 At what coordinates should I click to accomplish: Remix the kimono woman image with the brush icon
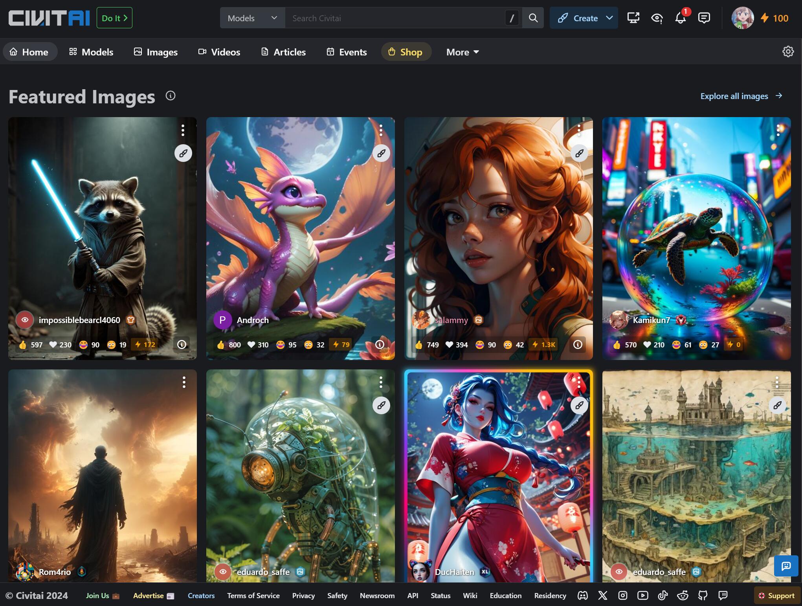pos(579,405)
